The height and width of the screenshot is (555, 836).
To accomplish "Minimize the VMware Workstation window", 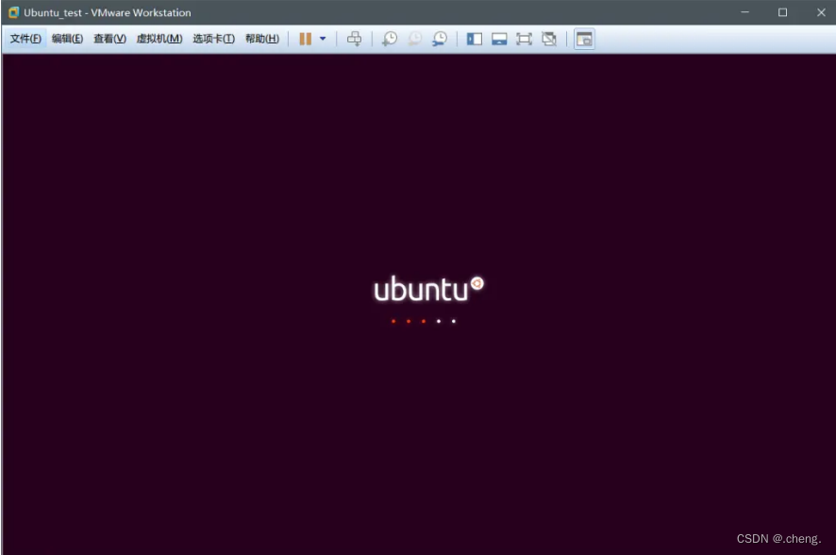I will (x=744, y=12).
